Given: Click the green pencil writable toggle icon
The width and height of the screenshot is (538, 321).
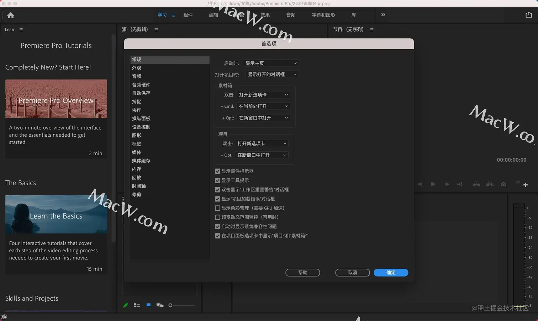Looking at the screenshot, I should [x=125, y=305].
